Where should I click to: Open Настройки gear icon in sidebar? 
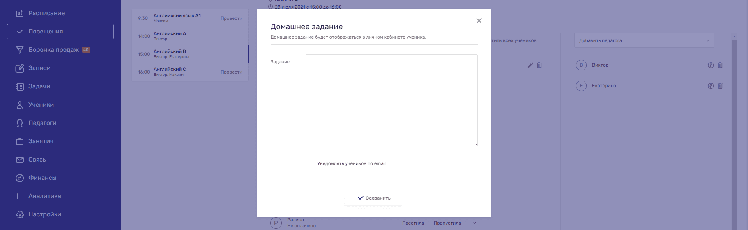pyautogui.click(x=19, y=214)
